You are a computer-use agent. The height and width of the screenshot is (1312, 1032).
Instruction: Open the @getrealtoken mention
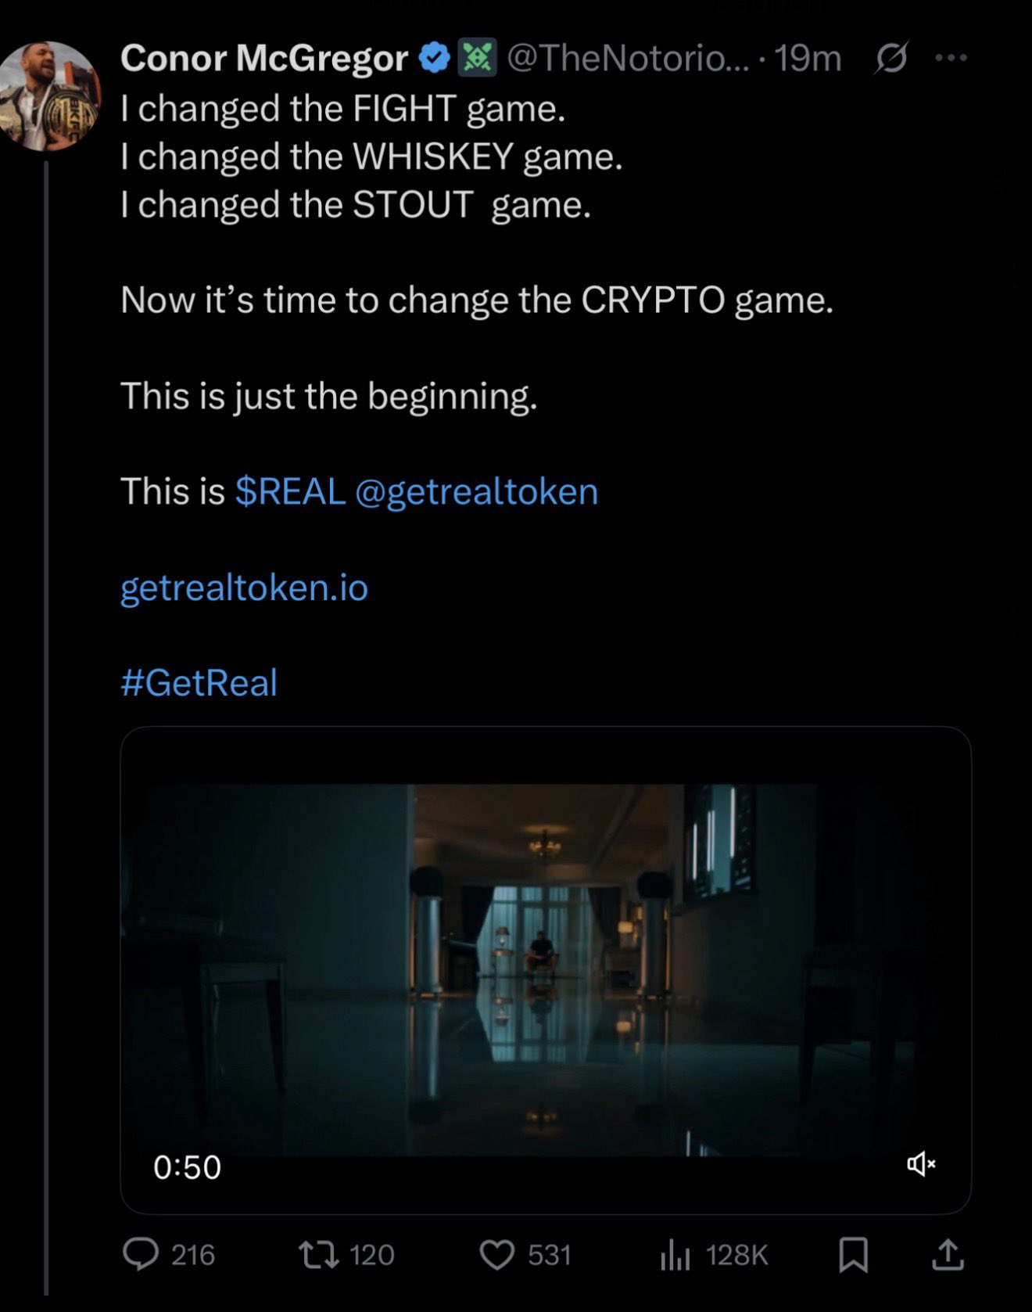pyautogui.click(x=476, y=491)
